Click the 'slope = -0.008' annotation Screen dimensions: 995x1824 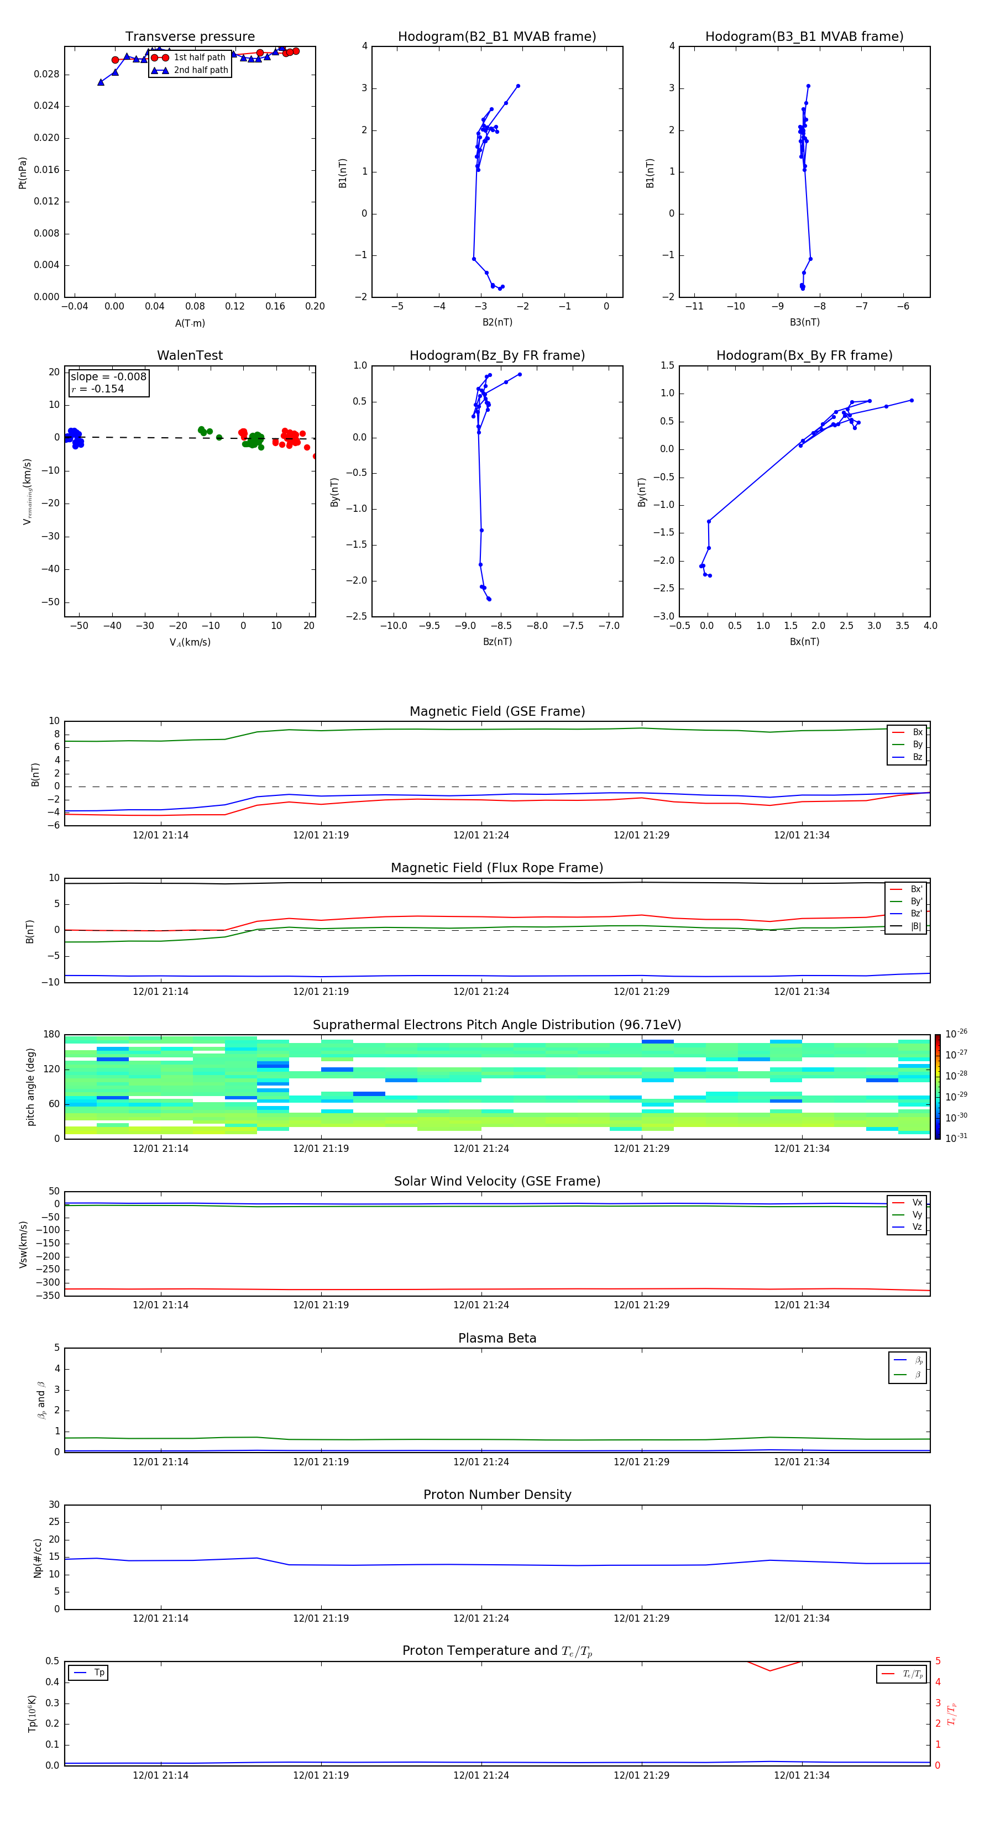click(108, 377)
